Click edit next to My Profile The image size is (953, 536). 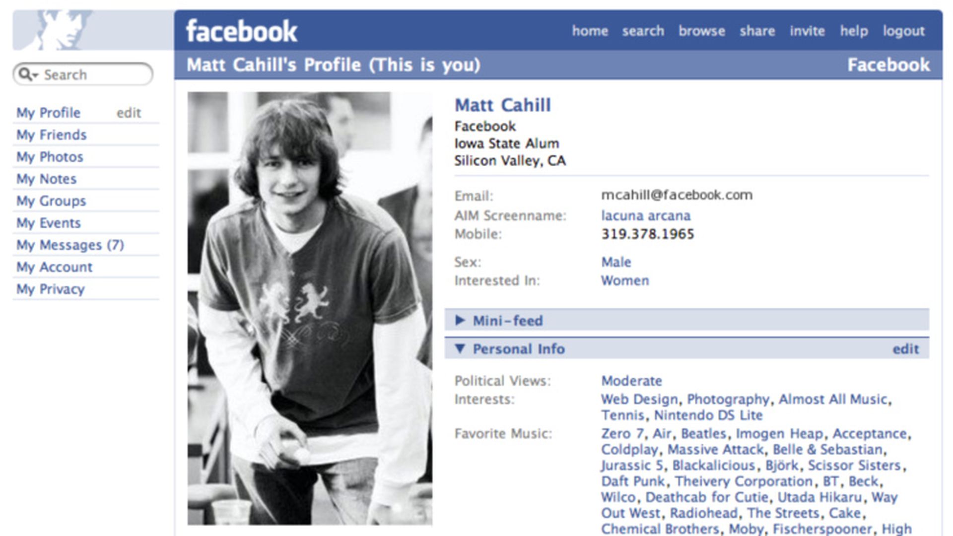[x=129, y=113]
